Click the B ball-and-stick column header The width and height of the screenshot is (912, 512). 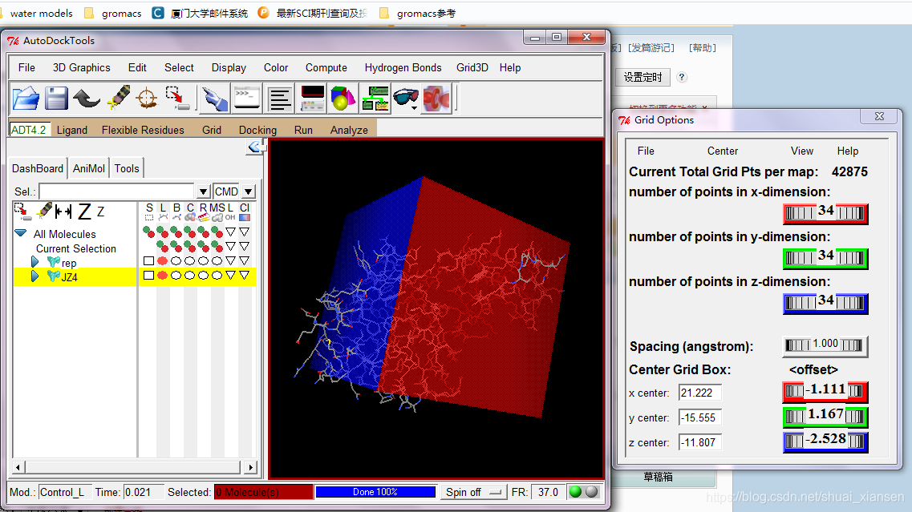[176, 212]
